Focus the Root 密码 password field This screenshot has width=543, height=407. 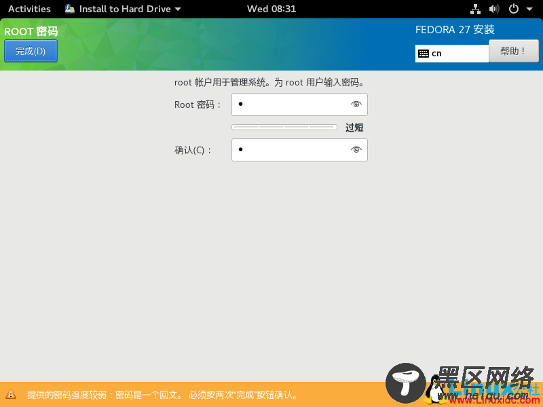coord(299,104)
